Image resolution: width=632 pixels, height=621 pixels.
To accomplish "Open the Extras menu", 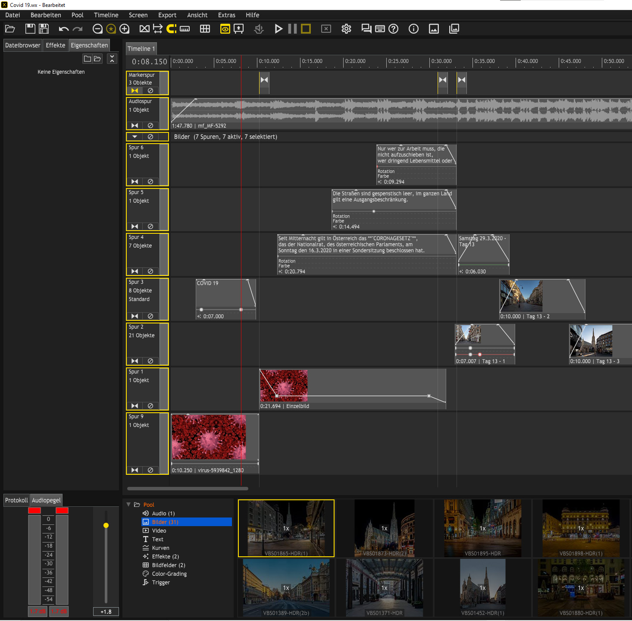I will pyautogui.click(x=227, y=15).
